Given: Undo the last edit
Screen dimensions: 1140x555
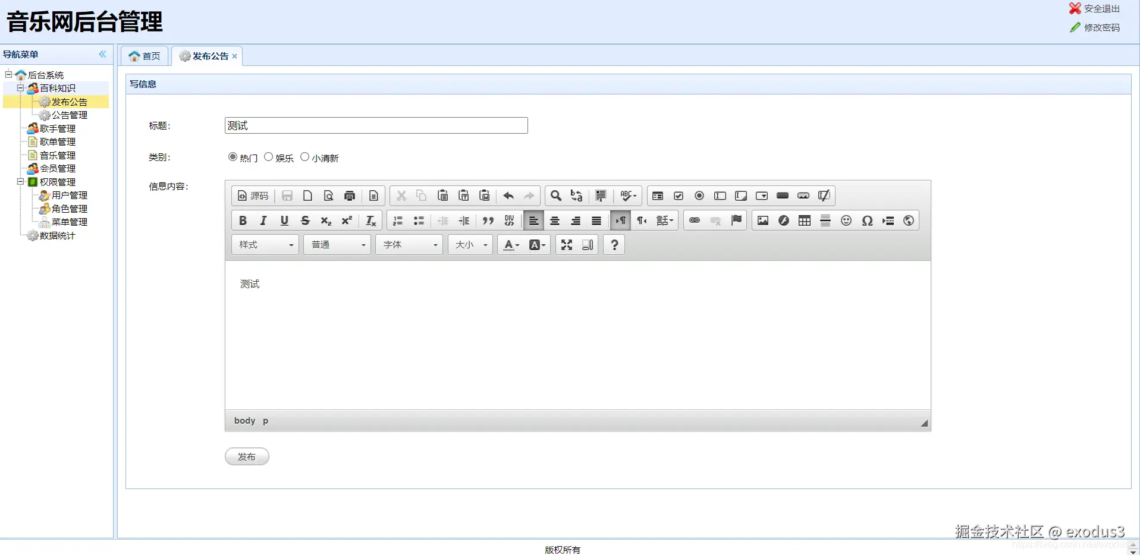Looking at the screenshot, I should coord(508,195).
